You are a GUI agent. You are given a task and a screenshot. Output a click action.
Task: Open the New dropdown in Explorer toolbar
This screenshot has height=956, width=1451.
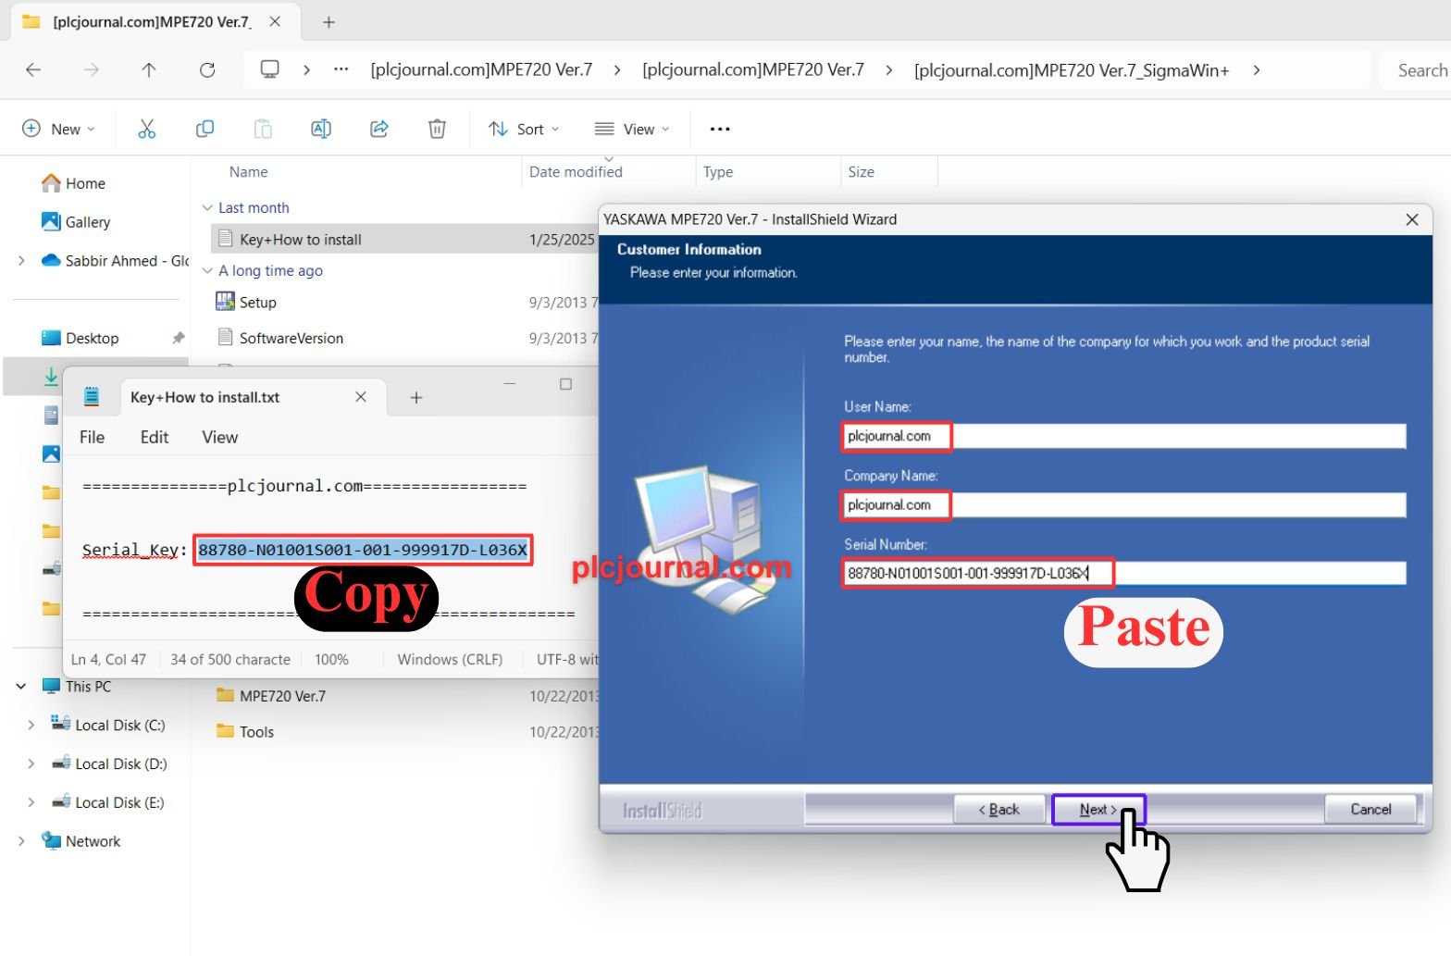coord(58,129)
